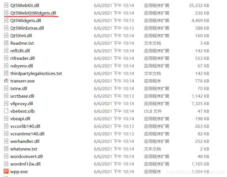
Task: Select the Qt5WebKitWidgets.dll file icon
Action: pos(6,13)
